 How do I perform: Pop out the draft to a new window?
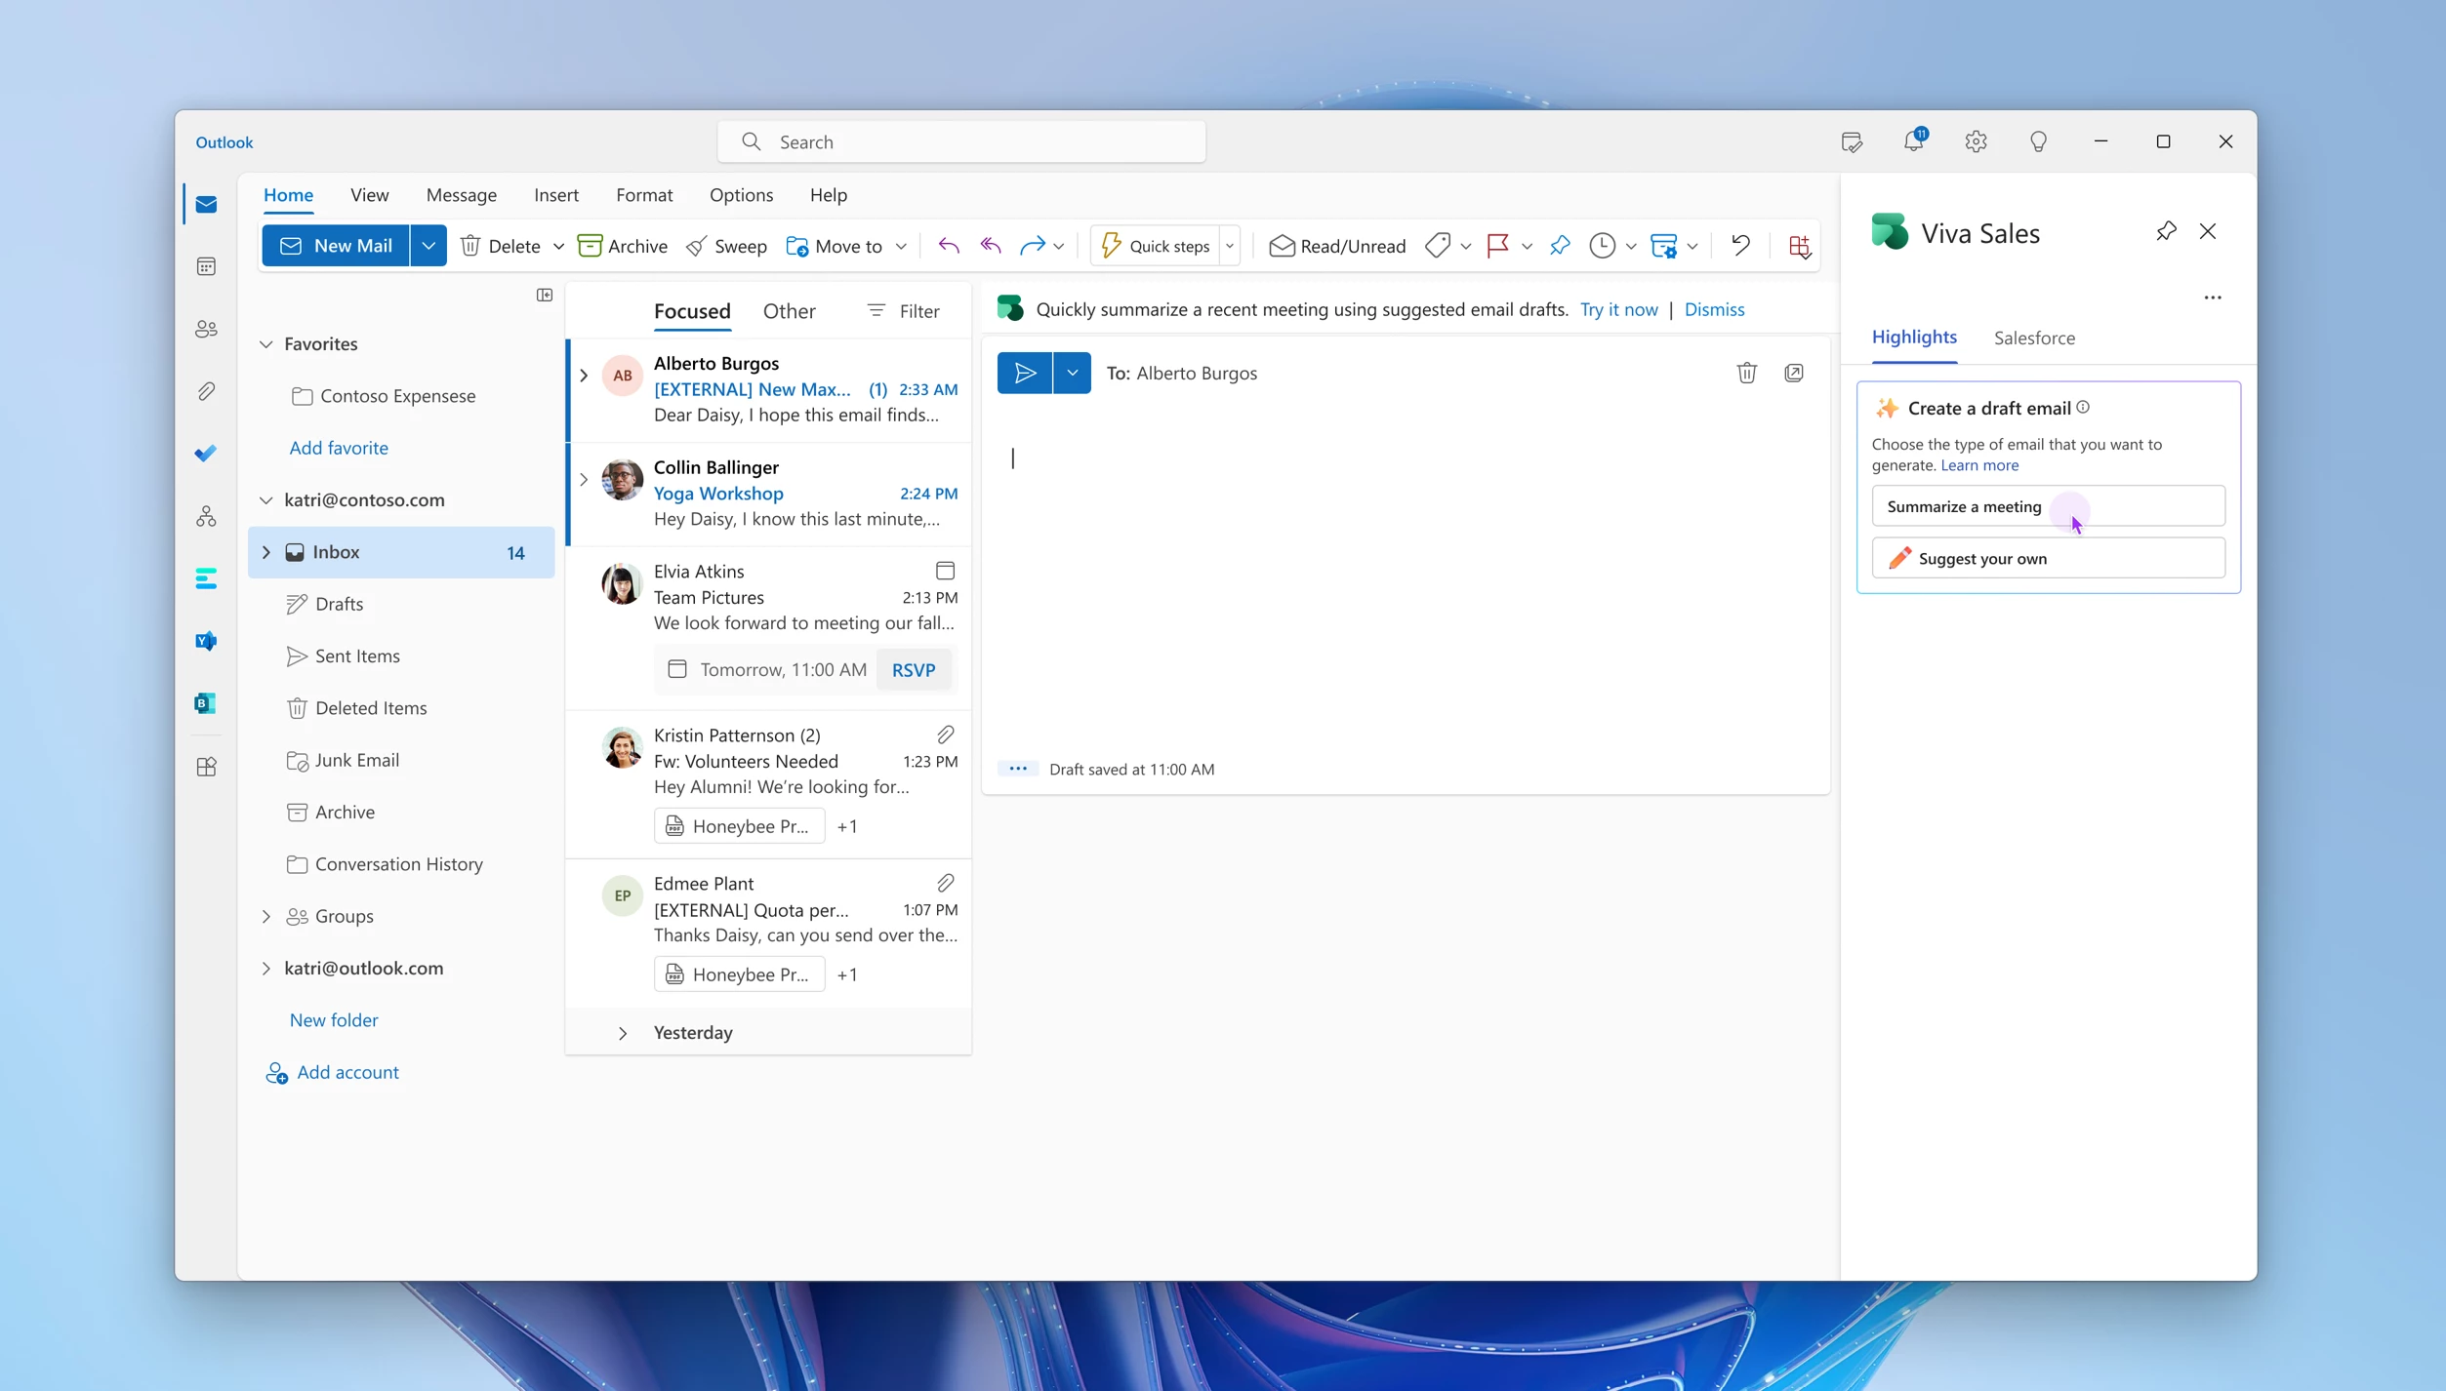coord(1793,373)
